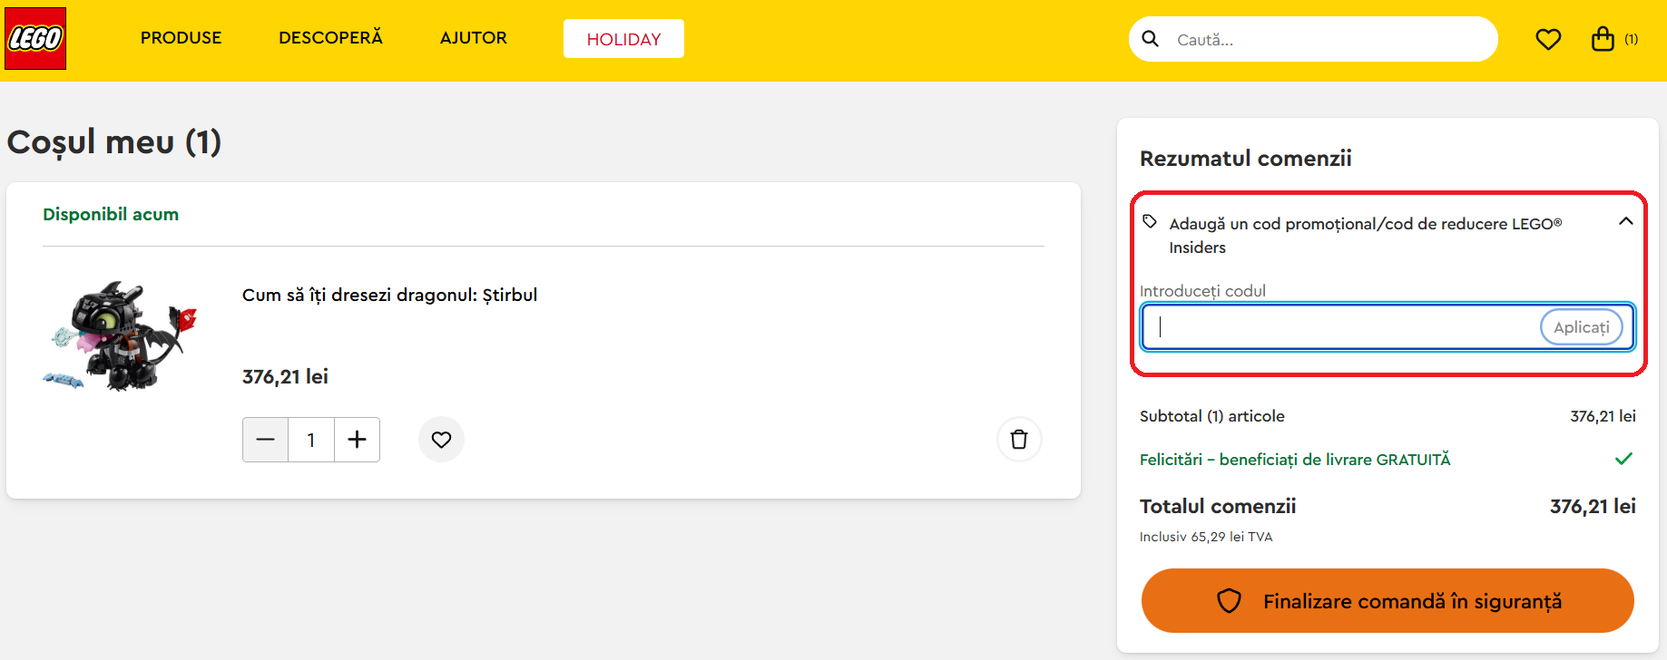Viewport: 1667px width, 660px height.
Task: Open the dragon product thumbnail
Action: pyautogui.click(x=120, y=335)
